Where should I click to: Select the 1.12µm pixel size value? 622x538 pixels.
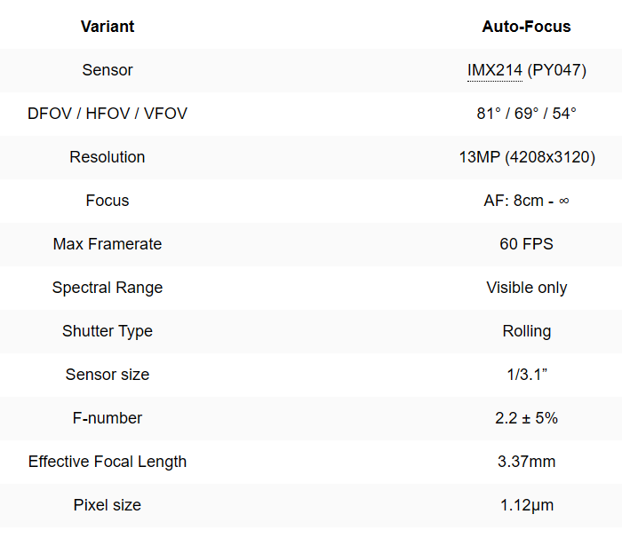527,505
